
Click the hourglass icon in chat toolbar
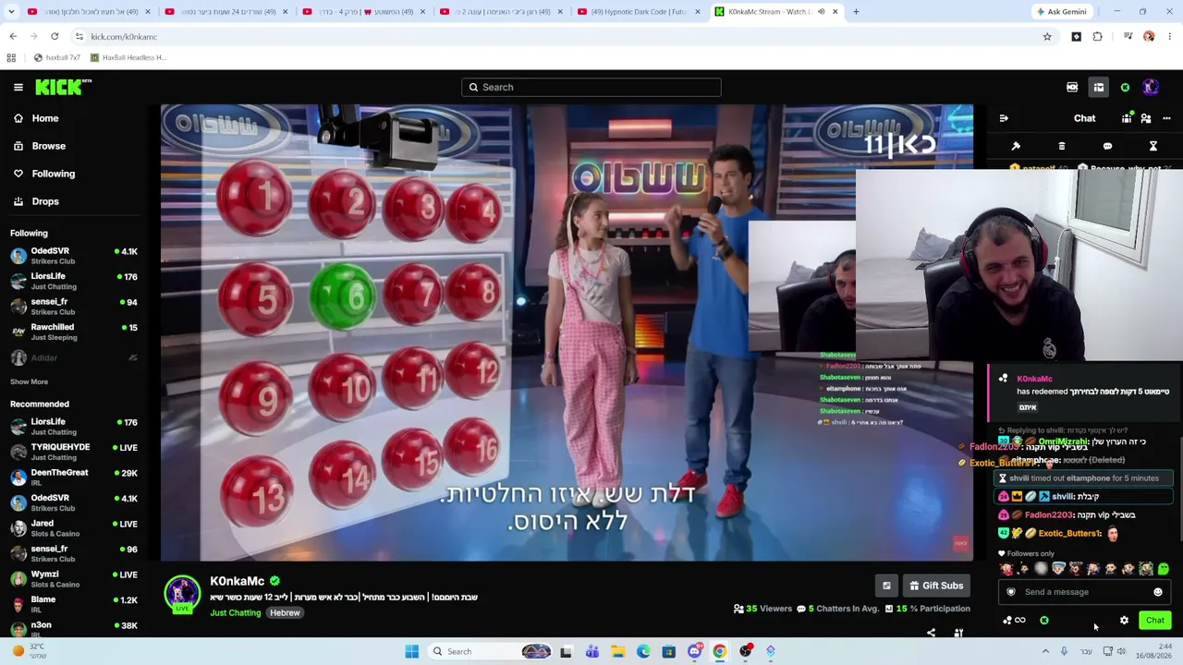1153,146
